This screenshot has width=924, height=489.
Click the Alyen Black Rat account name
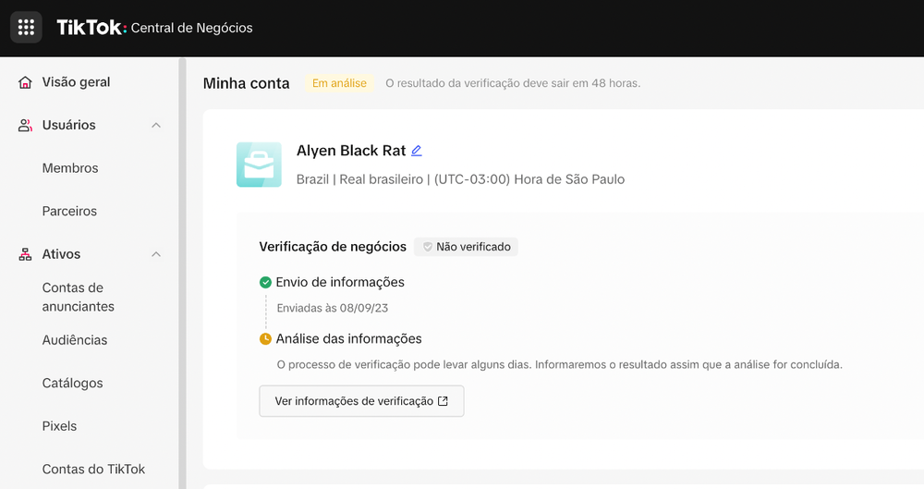point(351,151)
